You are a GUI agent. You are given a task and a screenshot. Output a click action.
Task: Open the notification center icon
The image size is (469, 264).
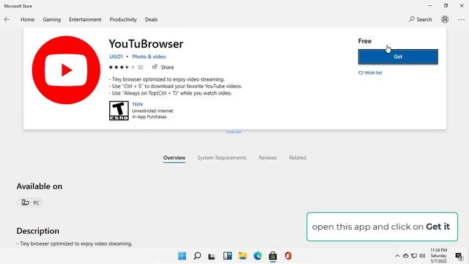pos(459,256)
